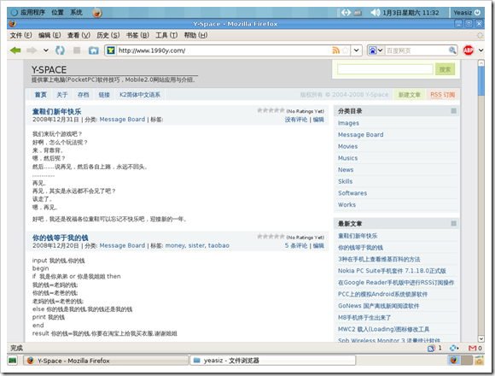
Task: Launch Firefox from the top panel icon
Action: pos(97,13)
